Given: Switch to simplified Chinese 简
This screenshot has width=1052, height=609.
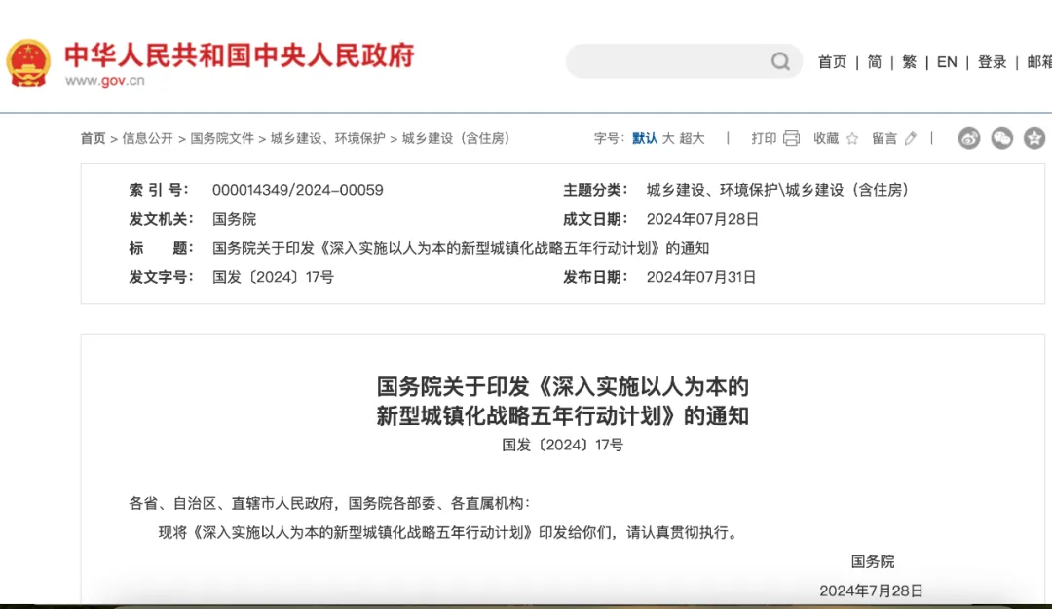Looking at the screenshot, I should click(x=874, y=62).
